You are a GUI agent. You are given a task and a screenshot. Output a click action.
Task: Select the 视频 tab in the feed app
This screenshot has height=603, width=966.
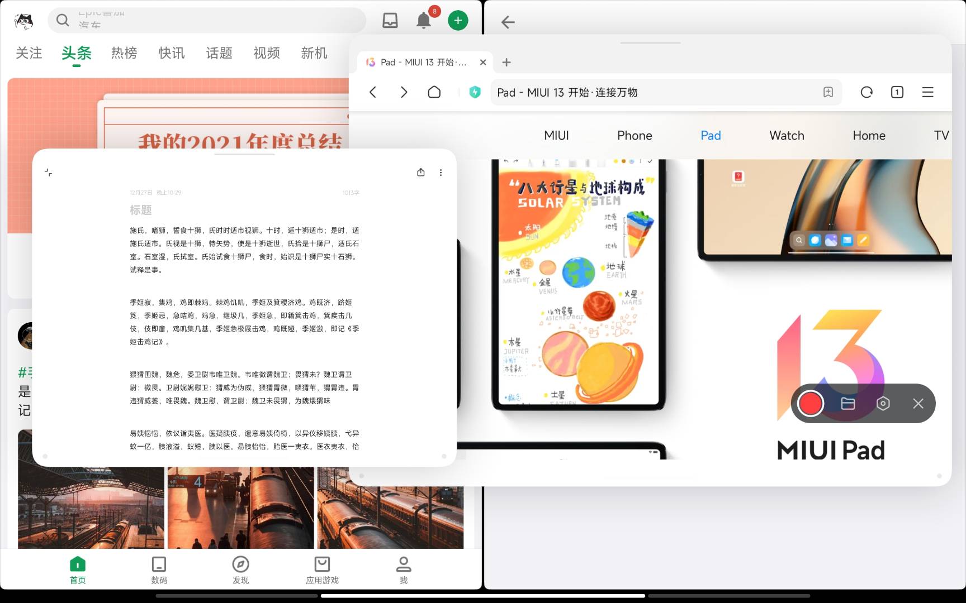click(x=266, y=53)
